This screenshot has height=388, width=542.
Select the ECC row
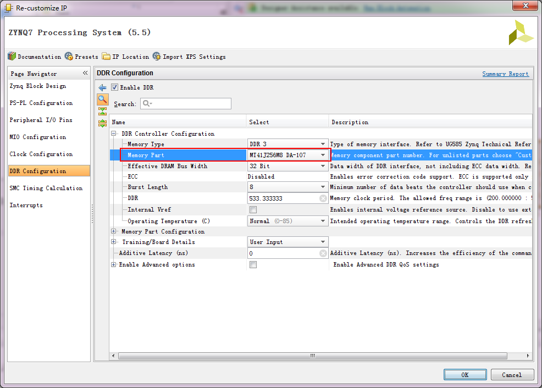[x=321, y=176]
